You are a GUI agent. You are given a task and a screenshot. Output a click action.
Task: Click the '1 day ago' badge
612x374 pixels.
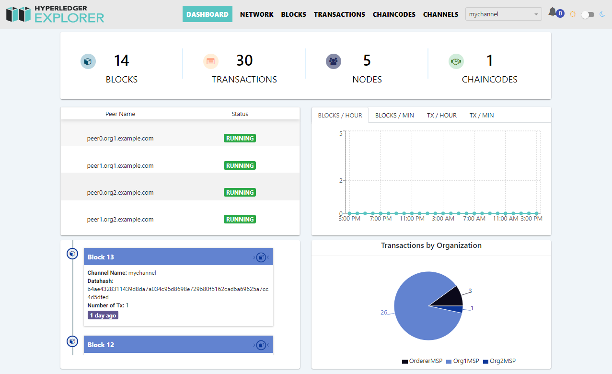tap(103, 316)
